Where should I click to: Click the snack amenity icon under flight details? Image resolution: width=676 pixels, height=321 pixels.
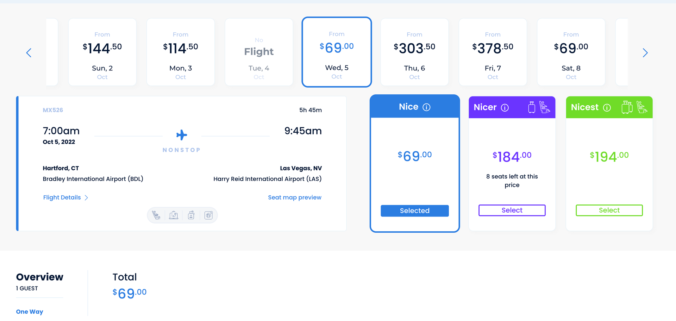tap(191, 215)
